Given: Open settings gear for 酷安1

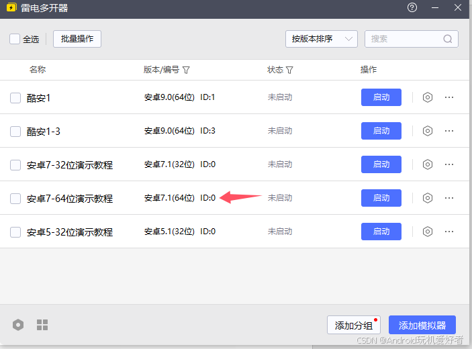Looking at the screenshot, I should click(428, 97).
